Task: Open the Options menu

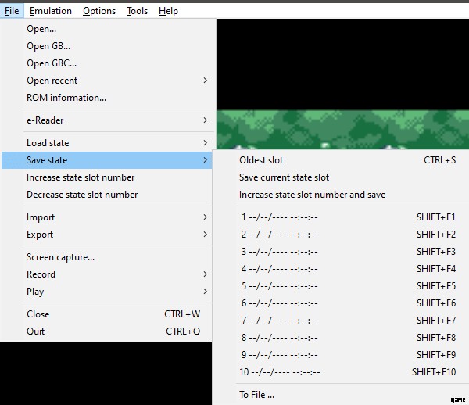Action: point(99,11)
